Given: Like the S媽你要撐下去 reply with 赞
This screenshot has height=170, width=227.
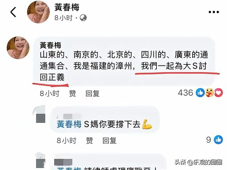Looking at the screenshot, I should 89,140.
